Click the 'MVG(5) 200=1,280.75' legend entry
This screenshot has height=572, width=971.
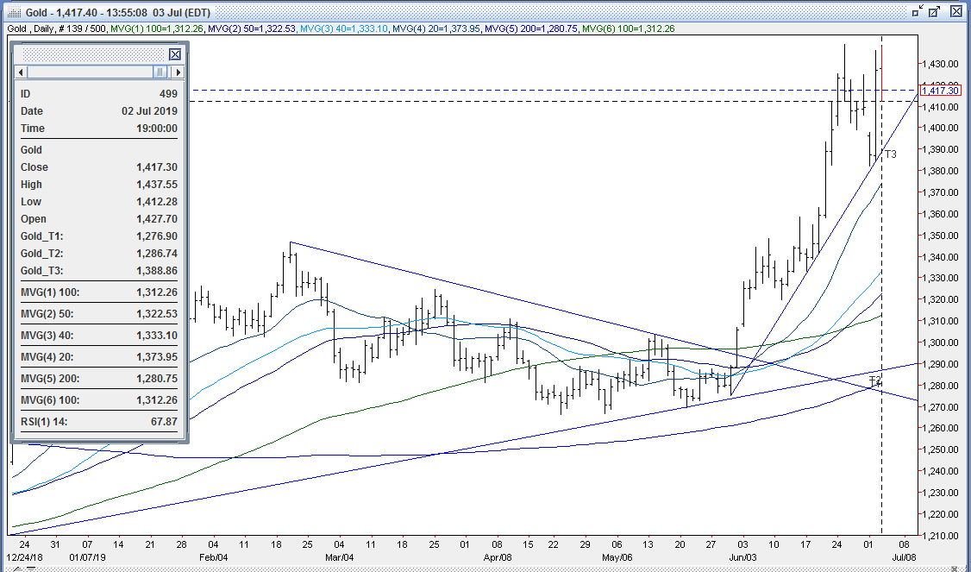click(x=531, y=28)
